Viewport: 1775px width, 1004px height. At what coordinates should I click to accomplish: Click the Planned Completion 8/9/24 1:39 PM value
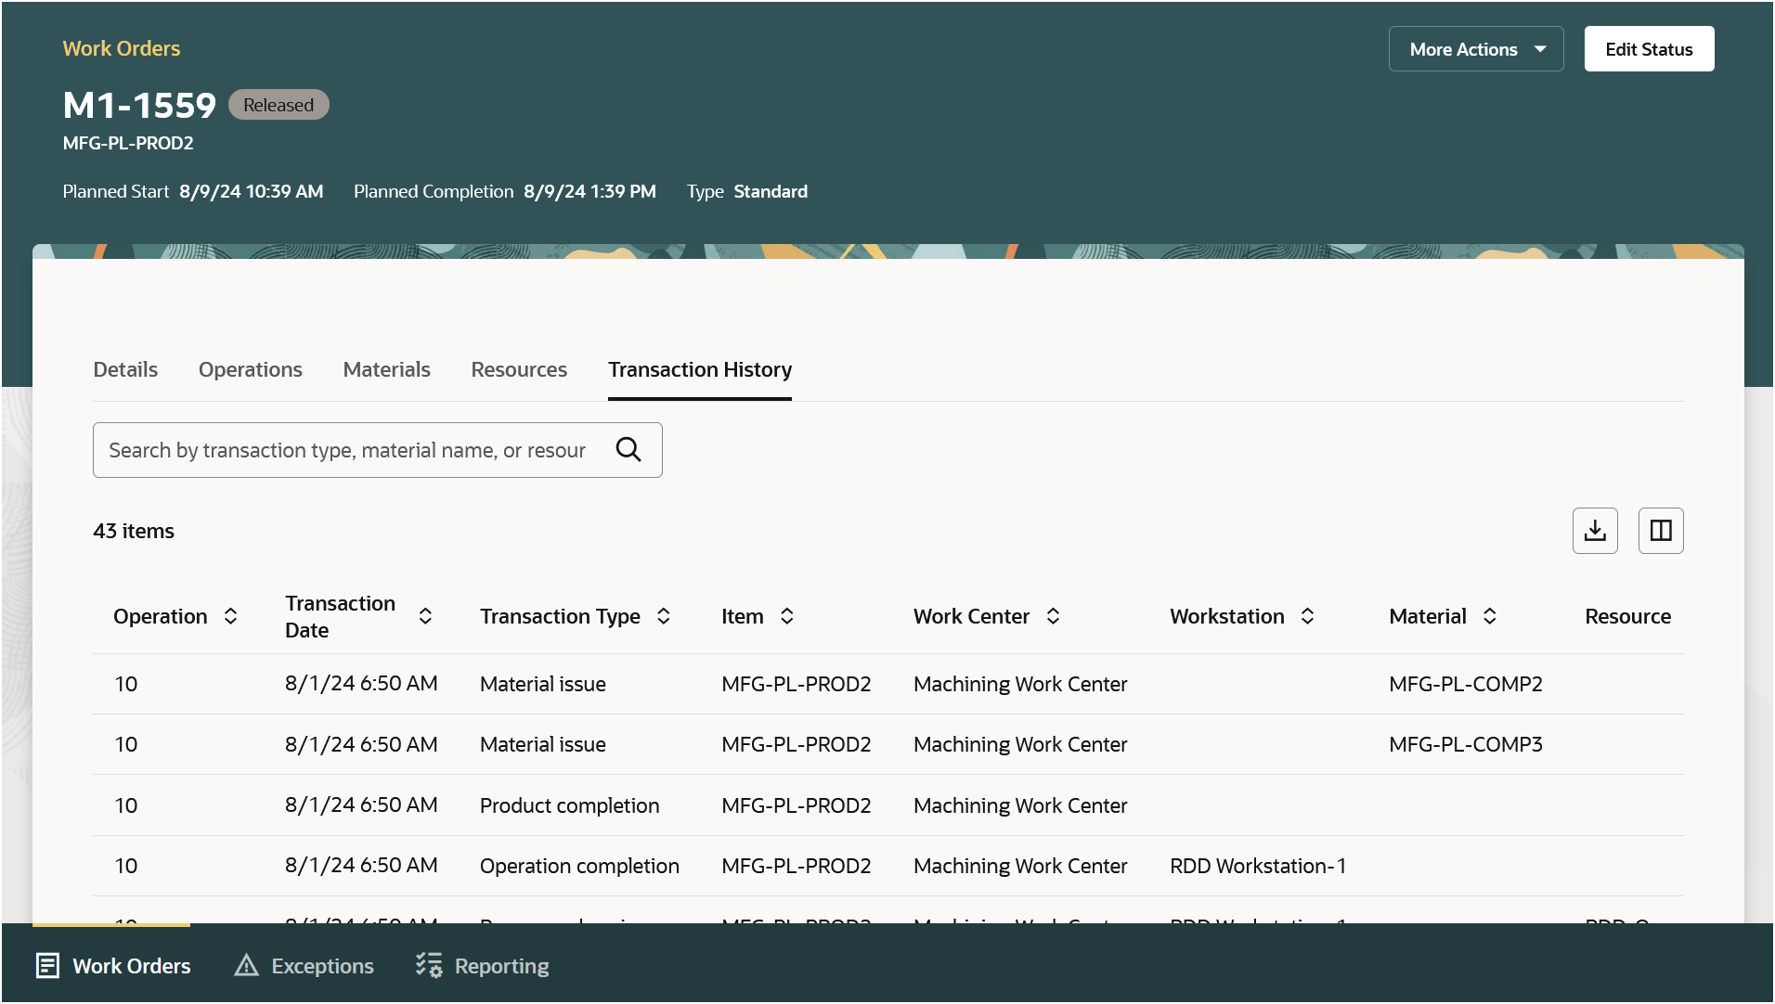[590, 191]
